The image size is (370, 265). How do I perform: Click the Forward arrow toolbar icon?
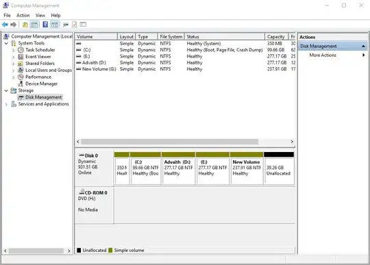tap(14, 25)
